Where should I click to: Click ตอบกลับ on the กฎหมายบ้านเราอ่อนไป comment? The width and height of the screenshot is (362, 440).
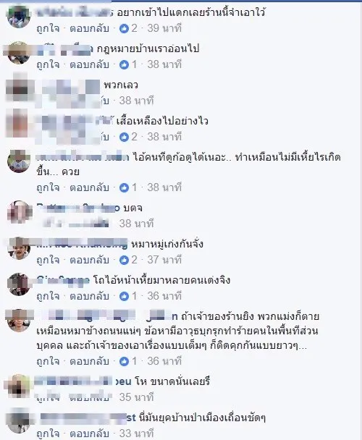(89, 64)
